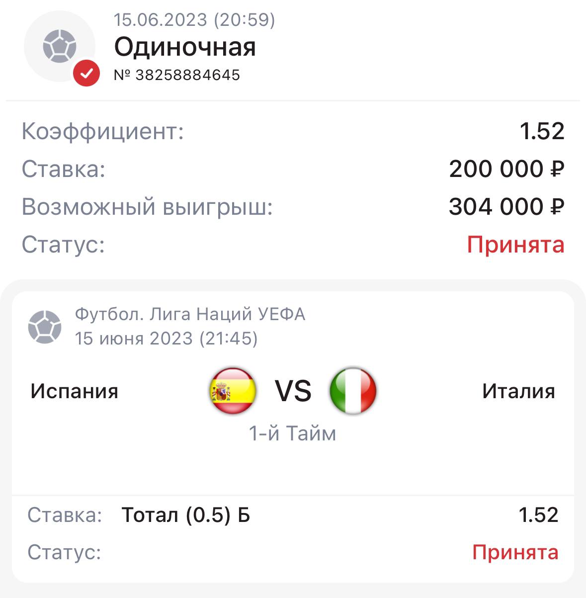Image resolution: width=586 pixels, height=598 pixels.
Task: Click the Тотал (0.5) Б bet selection
Action: tap(186, 515)
